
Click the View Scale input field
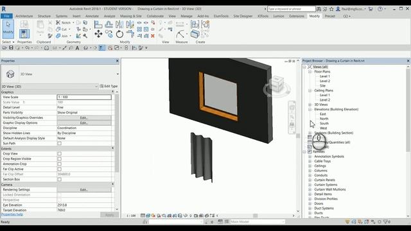[x=84, y=97]
